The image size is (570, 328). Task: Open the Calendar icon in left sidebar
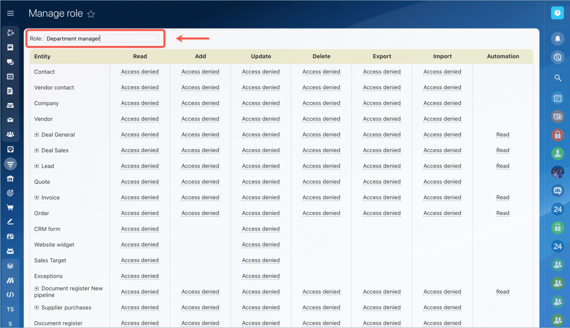point(10,76)
